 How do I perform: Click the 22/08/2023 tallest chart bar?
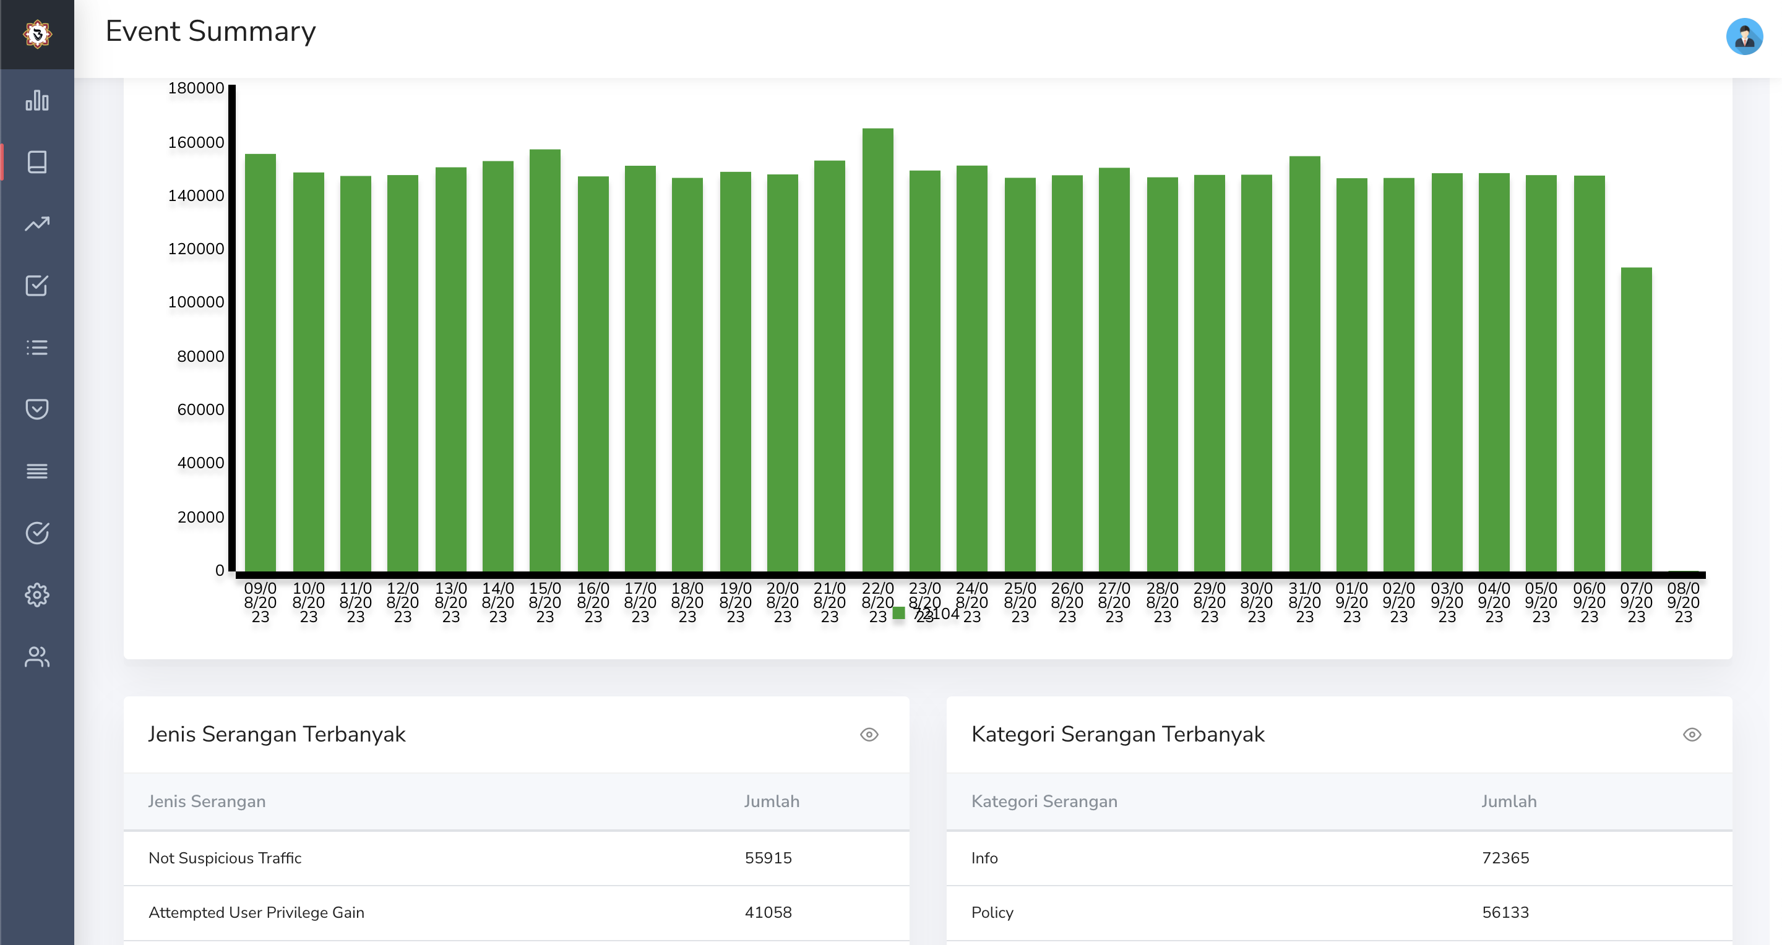(x=878, y=350)
